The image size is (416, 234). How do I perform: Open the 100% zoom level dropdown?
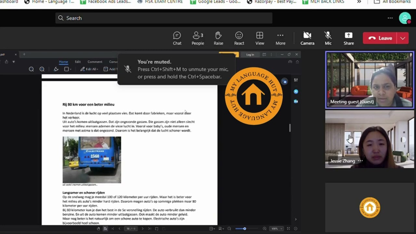point(277,229)
